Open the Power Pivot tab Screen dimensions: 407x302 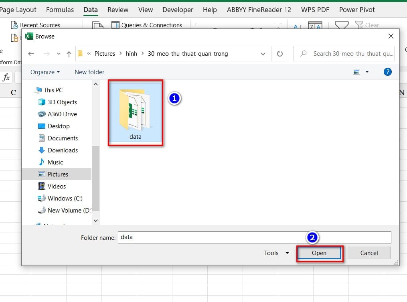point(356,10)
